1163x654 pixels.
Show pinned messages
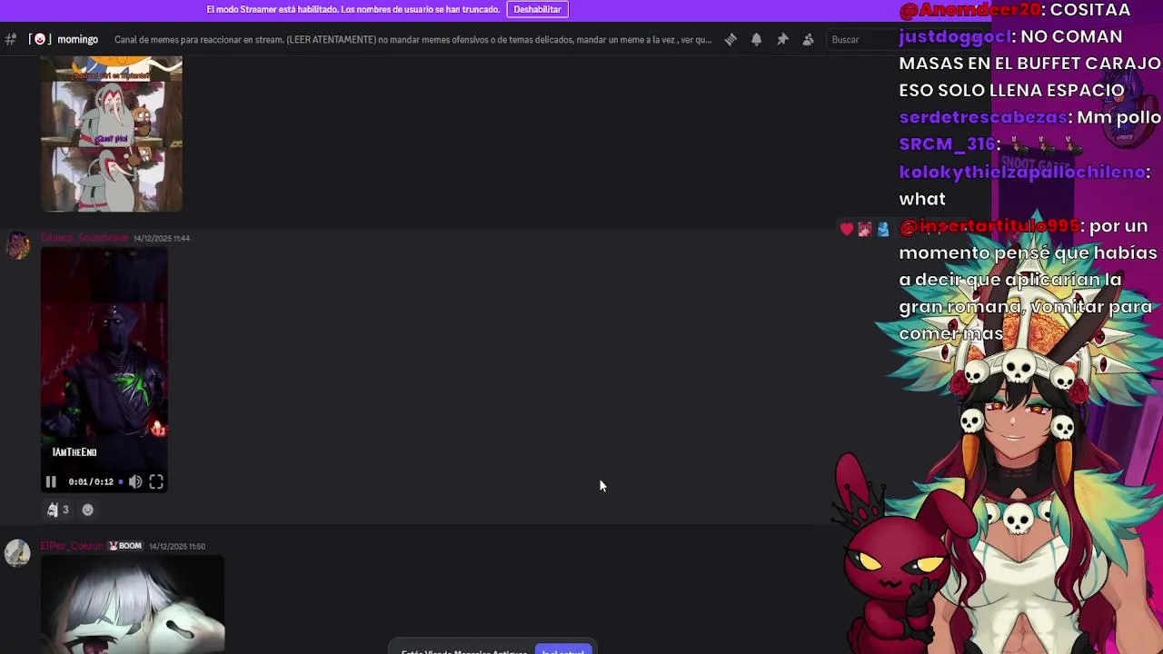(x=782, y=40)
